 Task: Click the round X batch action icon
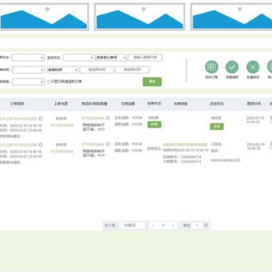[x=253, y=67]
